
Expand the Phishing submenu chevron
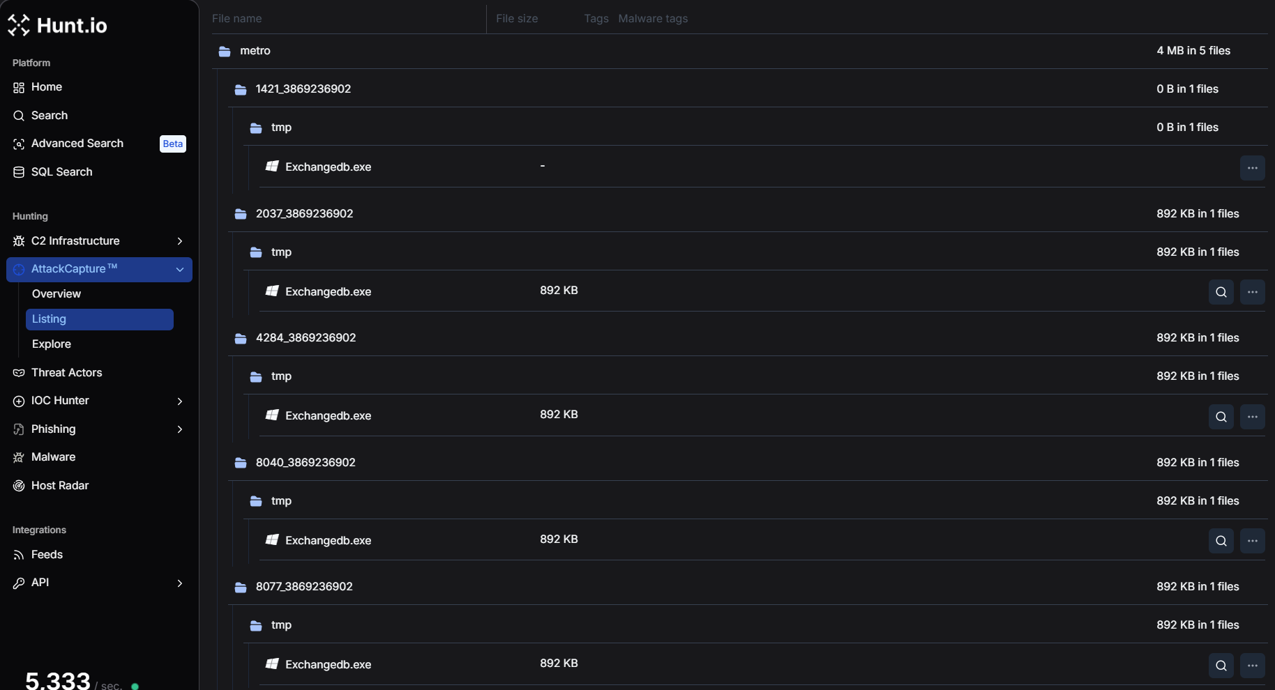pos(180,429)
